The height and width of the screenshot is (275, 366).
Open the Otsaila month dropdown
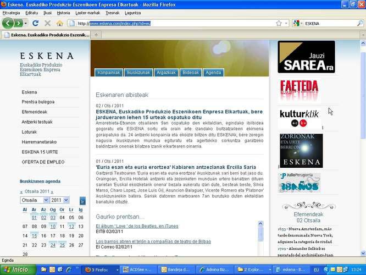(34, 200)
